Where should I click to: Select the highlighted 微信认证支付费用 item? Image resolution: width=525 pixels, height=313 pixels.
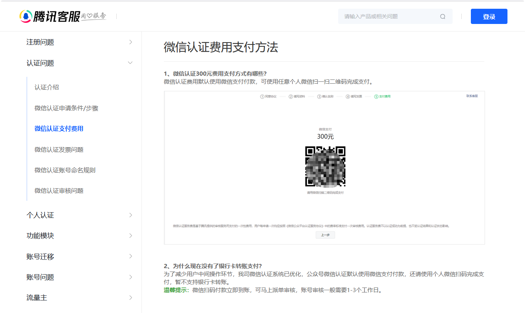(59, 129)
